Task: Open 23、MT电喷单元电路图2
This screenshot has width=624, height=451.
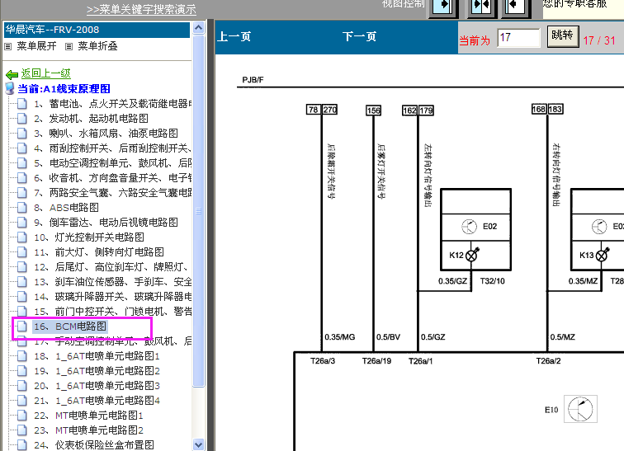Action: pyautogui.click(x=88, y=430)
